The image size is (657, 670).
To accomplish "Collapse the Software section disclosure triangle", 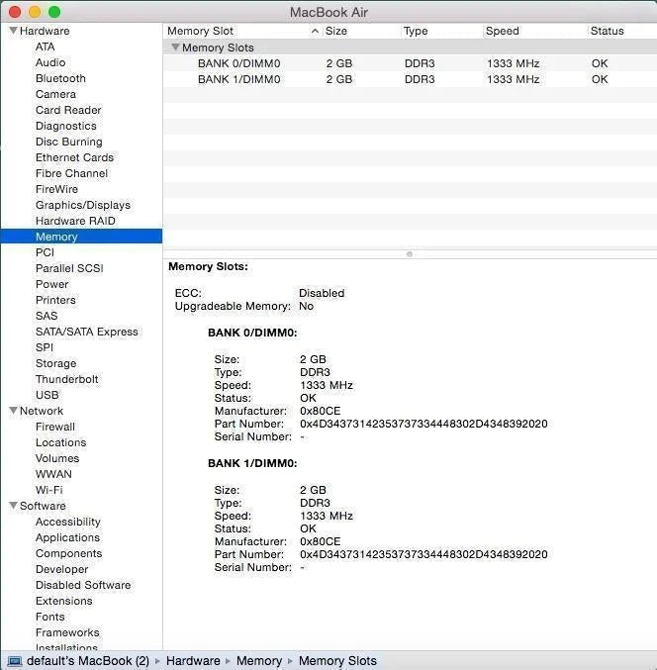I will pos(13,506).
